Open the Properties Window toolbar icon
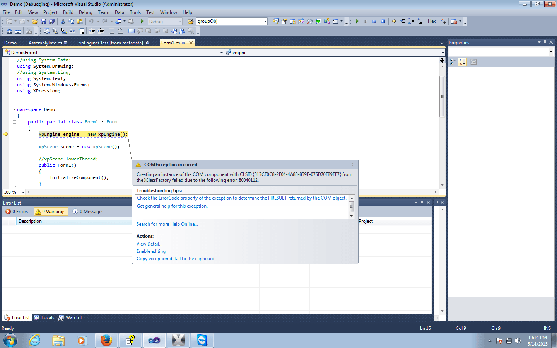The width and height of the screenshot is (557, 348). (x=284, y=21)
